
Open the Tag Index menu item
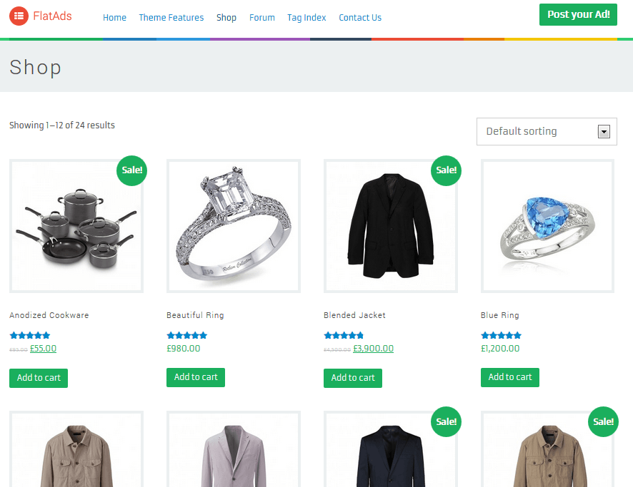tap(306, 18)
